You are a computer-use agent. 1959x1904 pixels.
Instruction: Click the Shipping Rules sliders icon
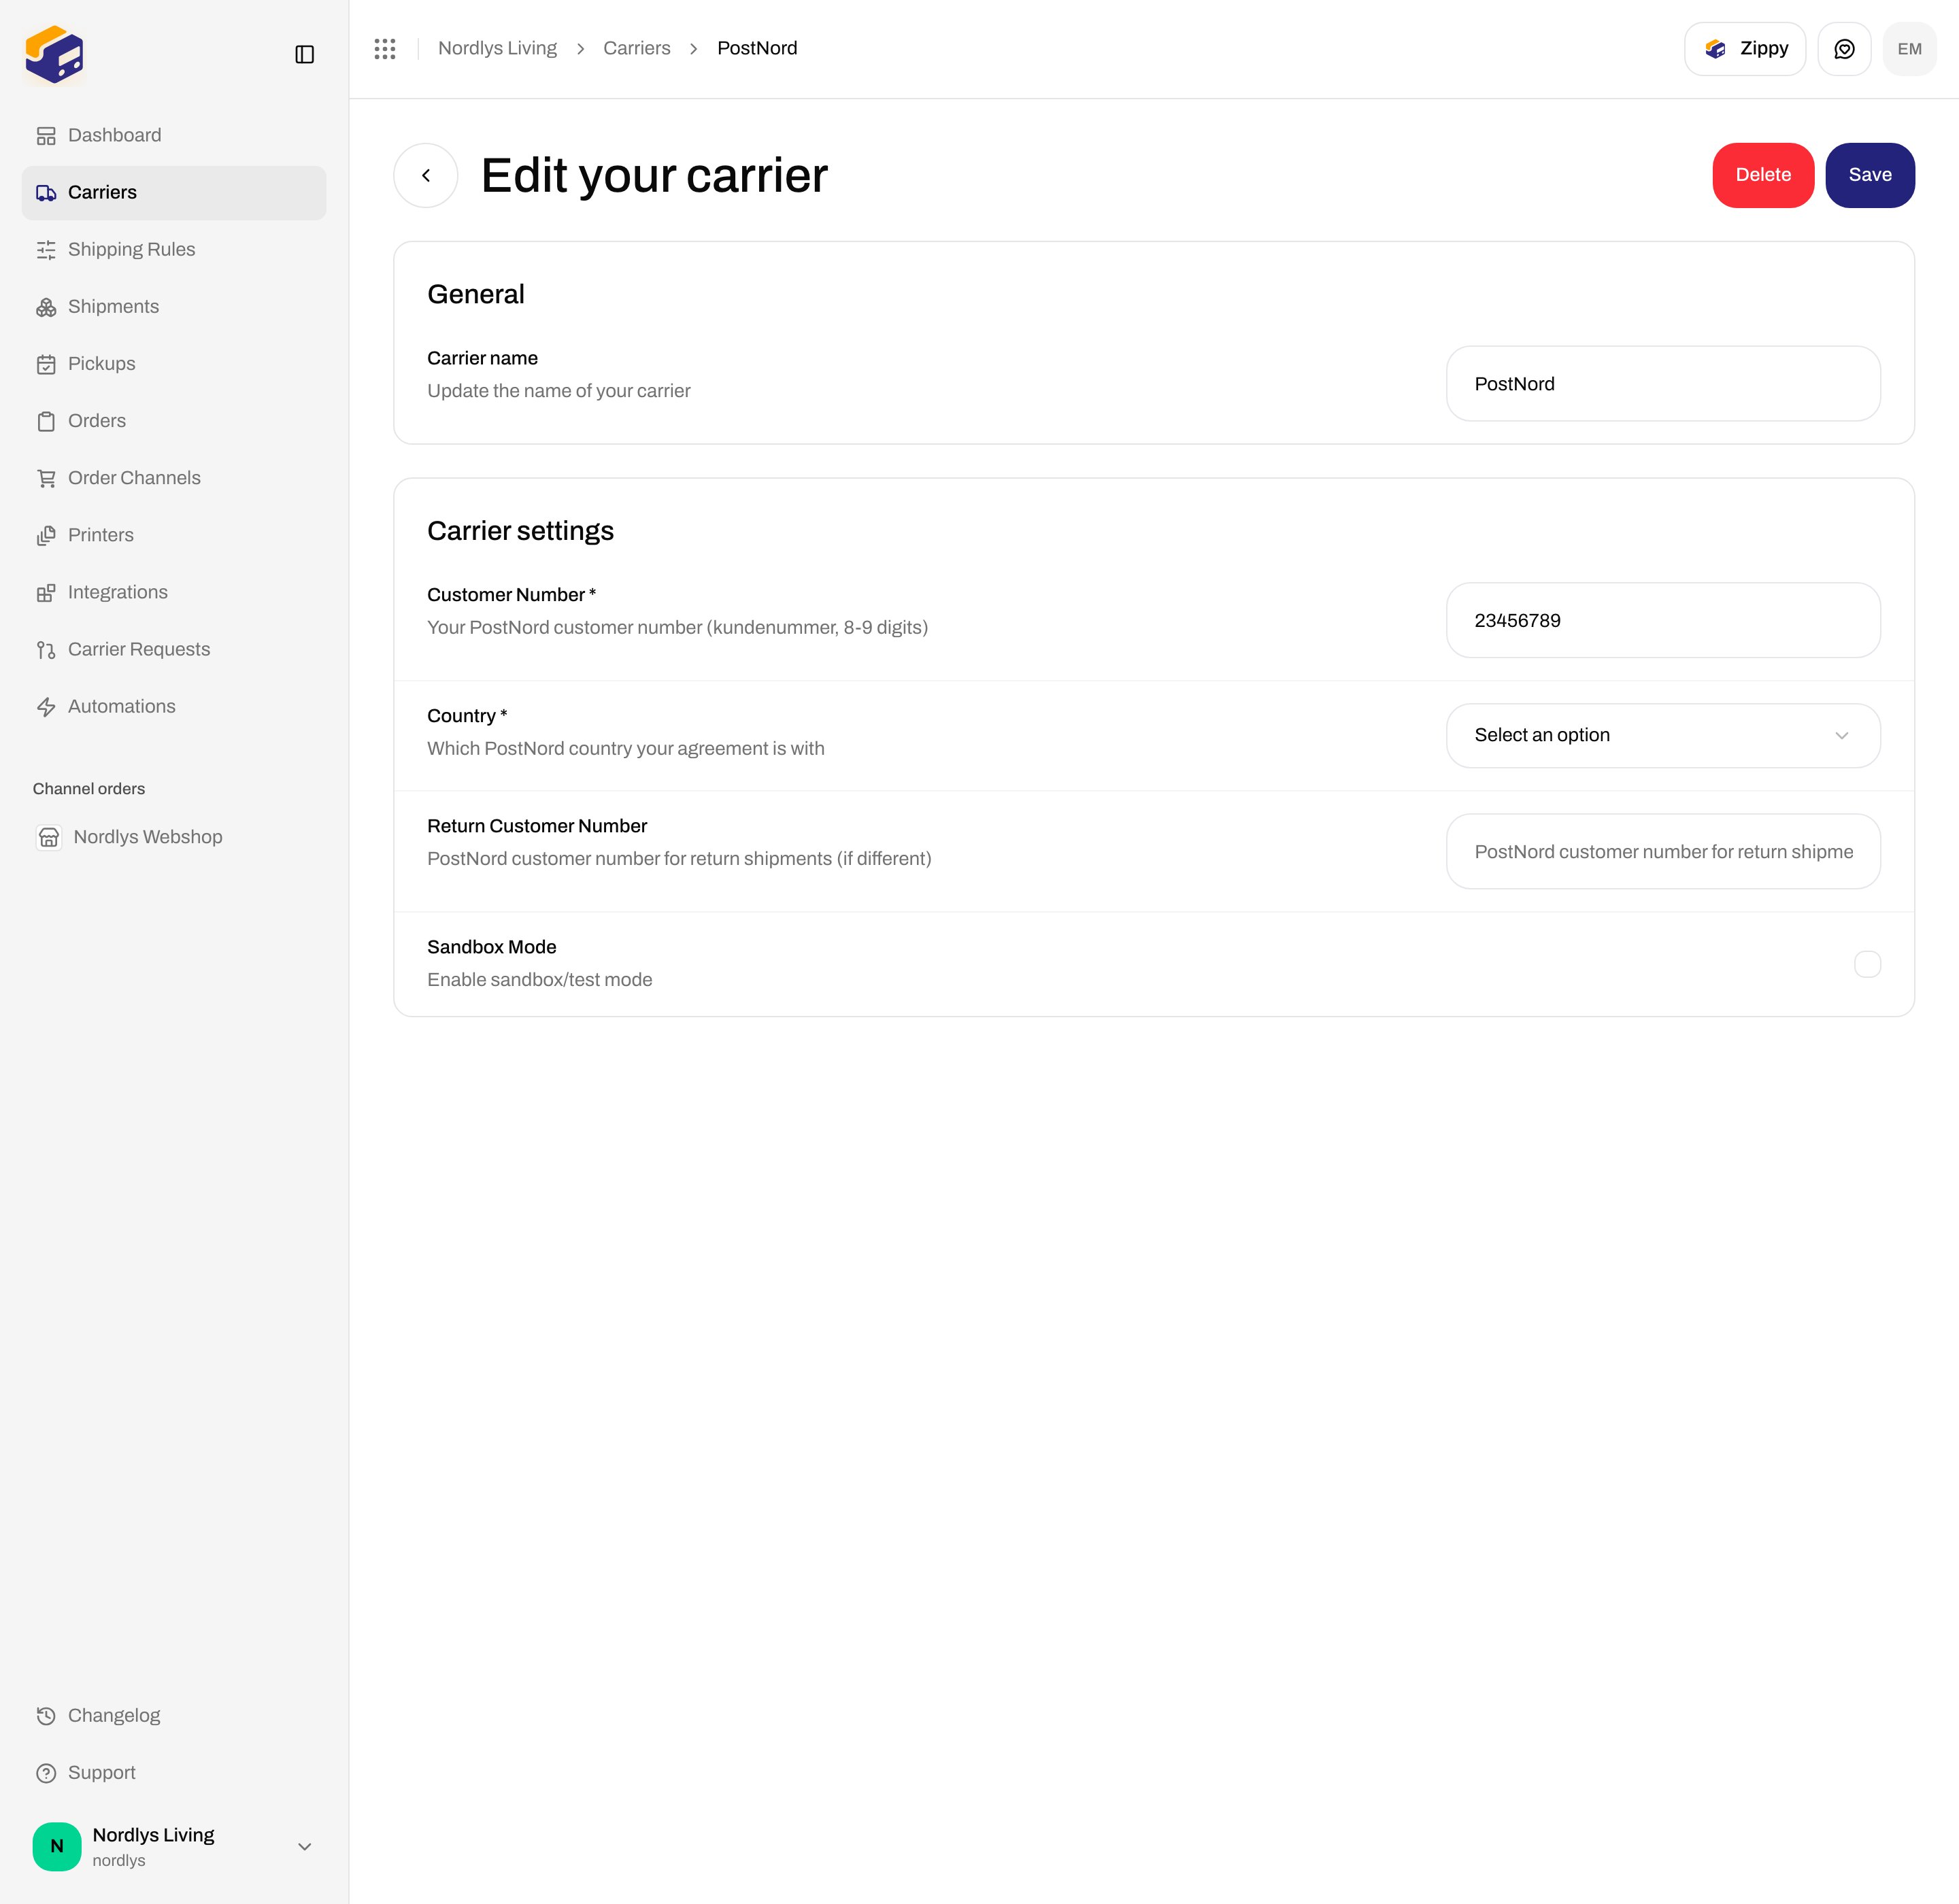[x=46, y=250]
